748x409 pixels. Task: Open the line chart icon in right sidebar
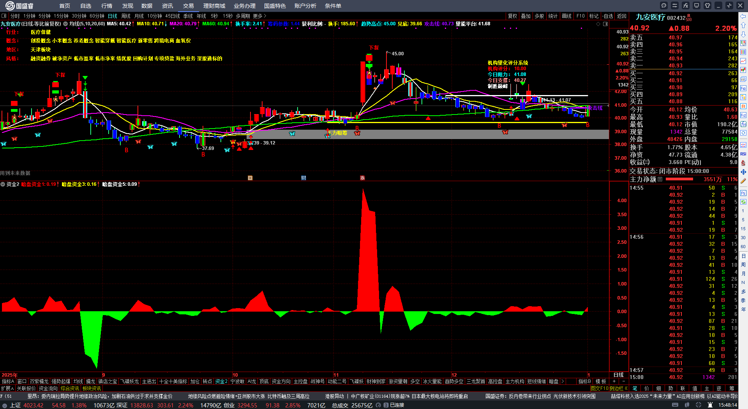coord(743,61)
